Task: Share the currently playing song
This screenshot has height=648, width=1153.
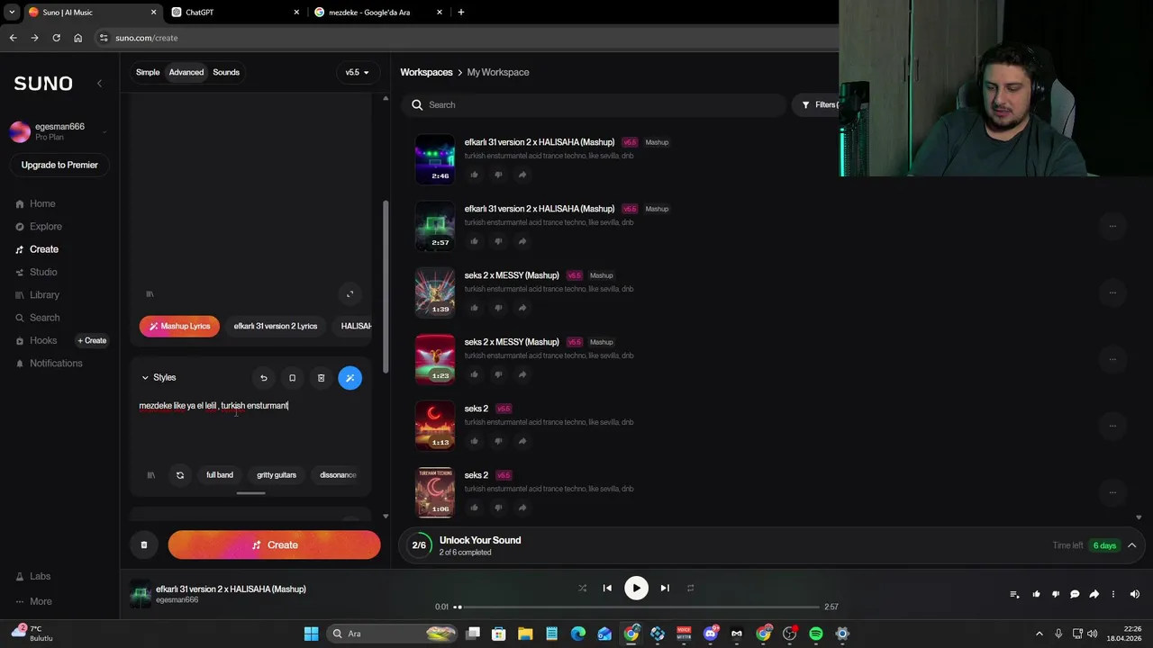Action: click(x=1094, y=594)
